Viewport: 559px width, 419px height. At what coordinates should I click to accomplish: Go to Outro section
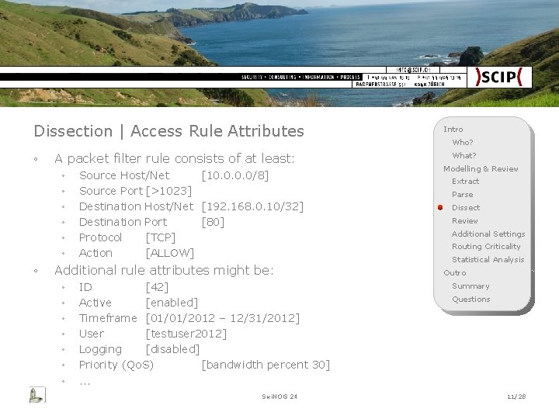click(454, 273)
